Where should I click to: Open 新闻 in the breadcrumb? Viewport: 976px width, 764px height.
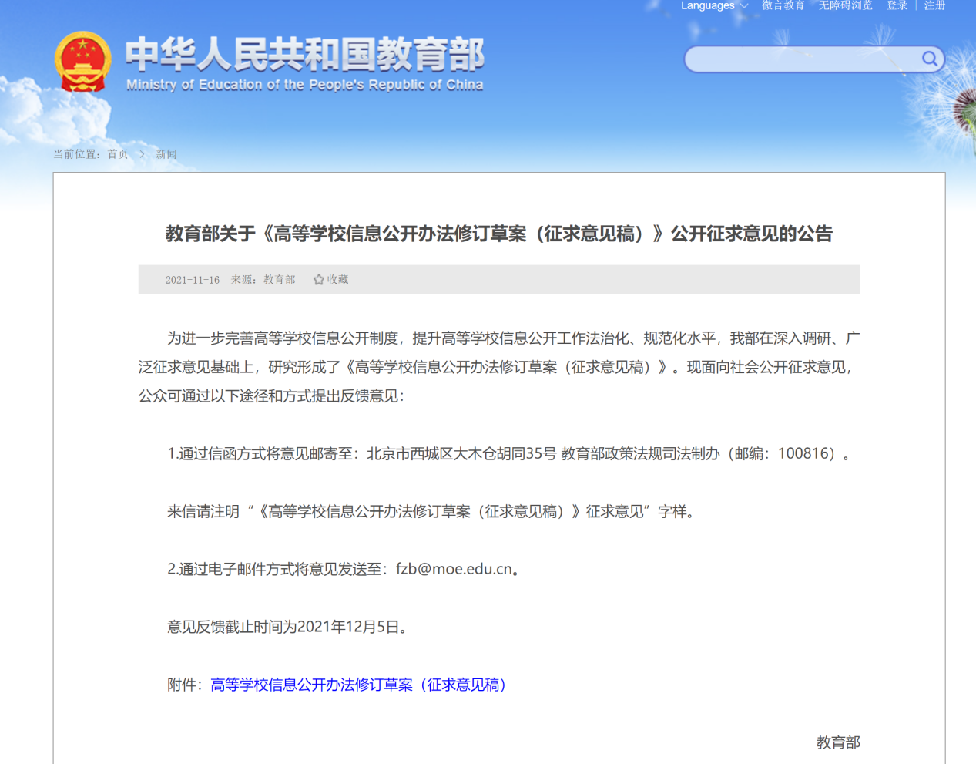pos(166,154)
